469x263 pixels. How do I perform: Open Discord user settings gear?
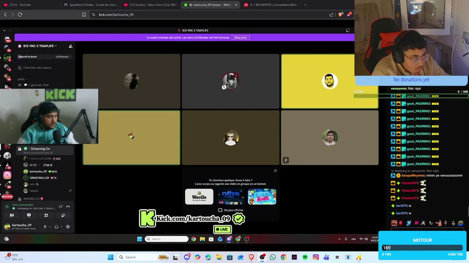(x=68, y=227)
